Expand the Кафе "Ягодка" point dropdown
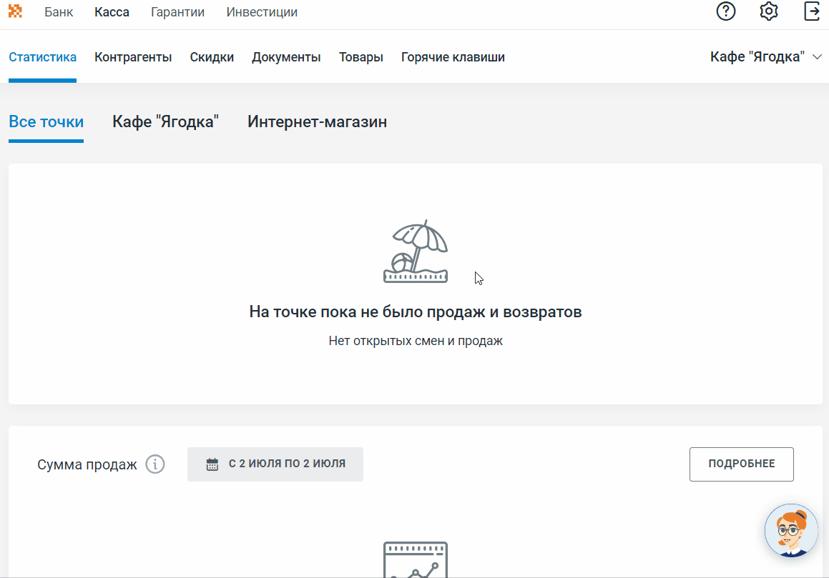Image resolution: width=829 pixels, height=578 pixels. (x=766, y=57)
